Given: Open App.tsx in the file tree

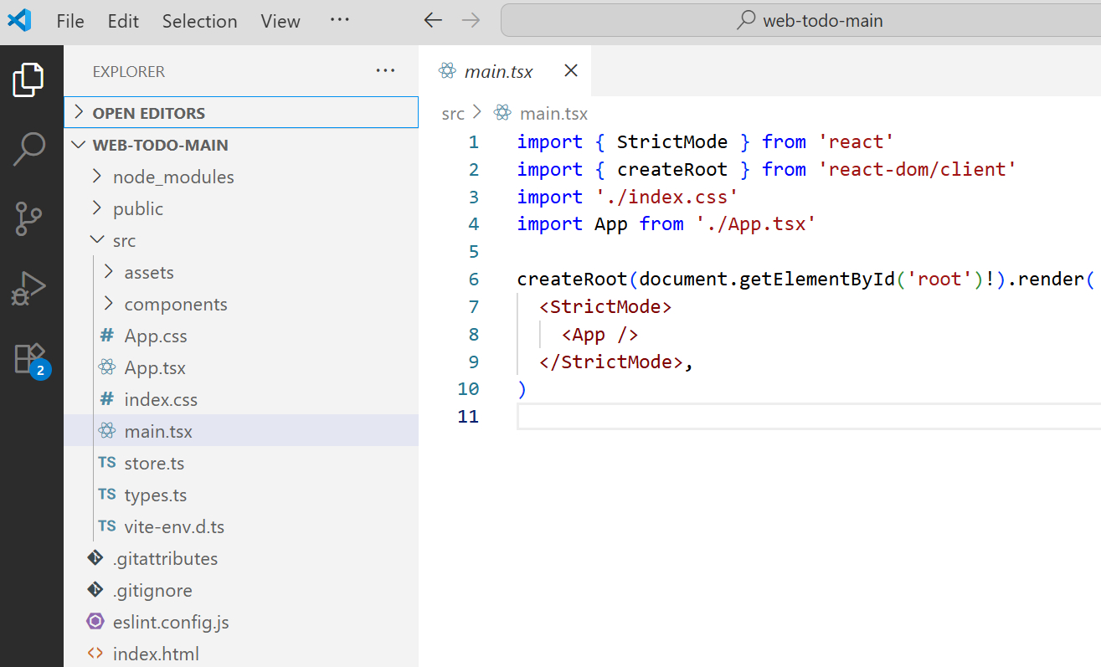Looking at the screenshot, I should [155, 368].
